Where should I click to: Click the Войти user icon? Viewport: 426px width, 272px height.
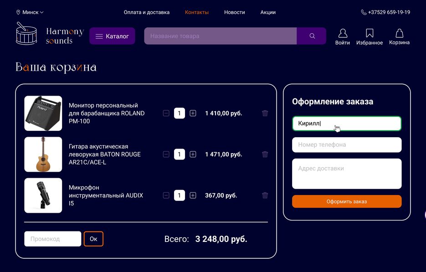343,33
